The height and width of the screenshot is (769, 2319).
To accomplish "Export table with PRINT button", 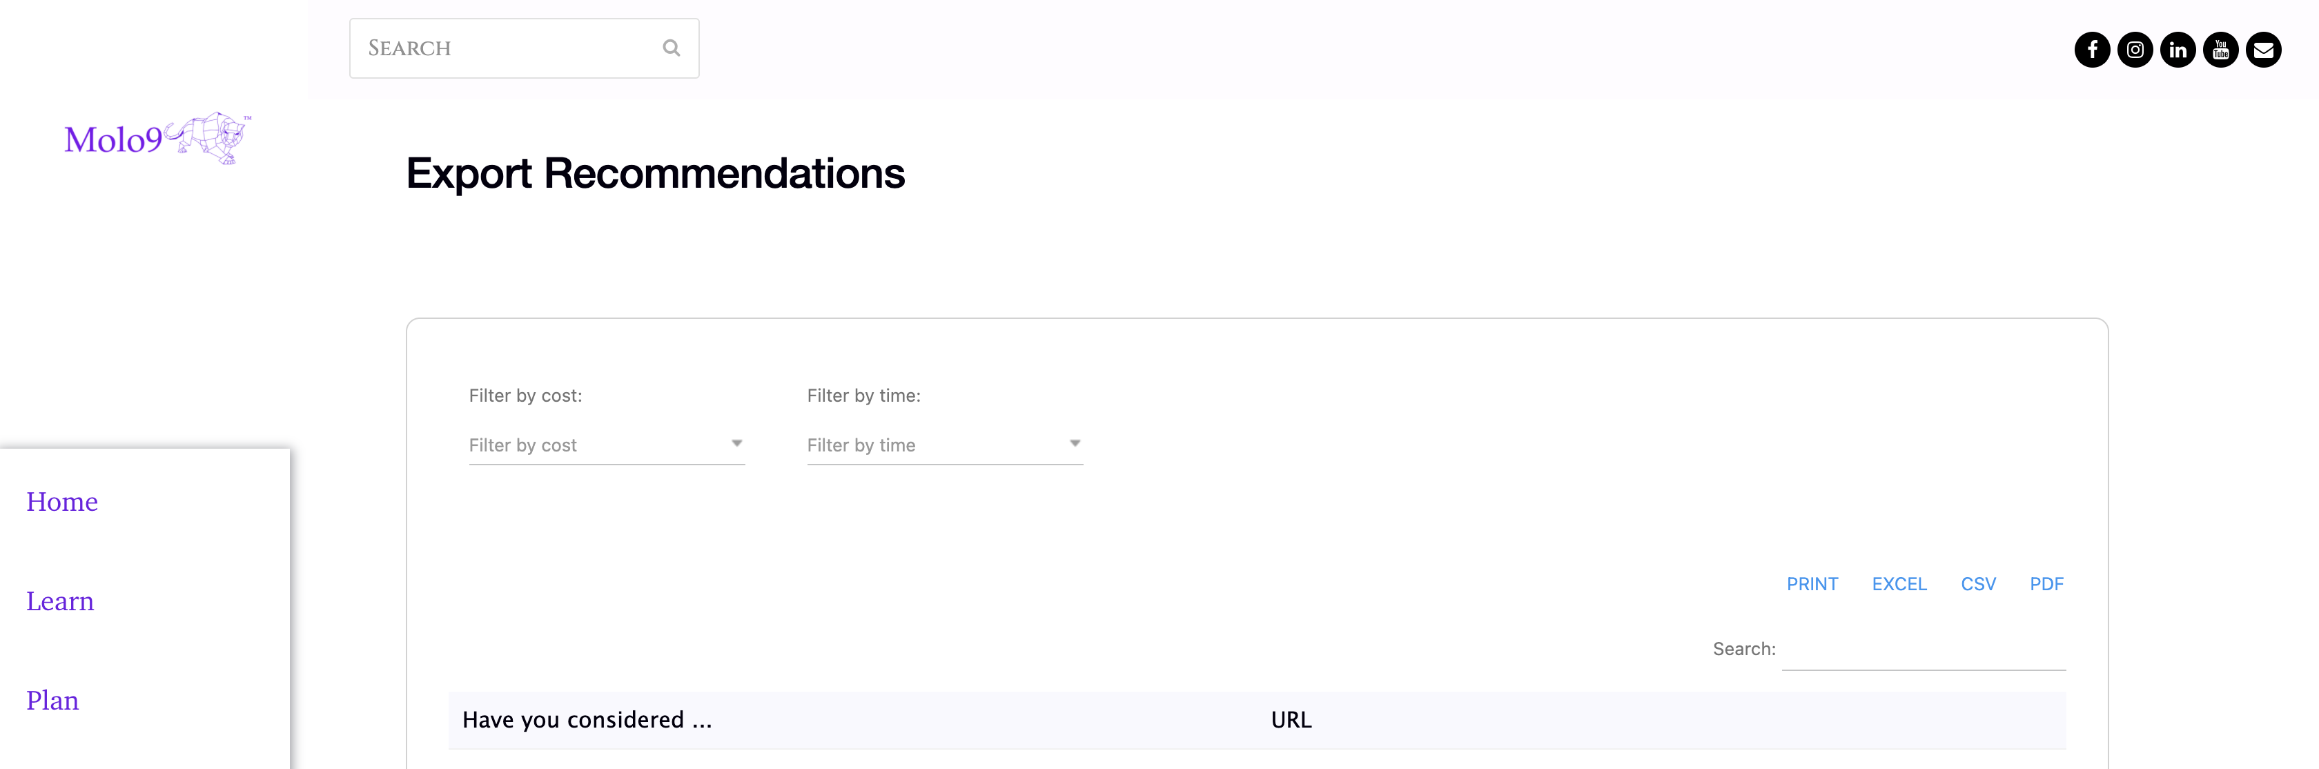I will (x=1811, y=583).
